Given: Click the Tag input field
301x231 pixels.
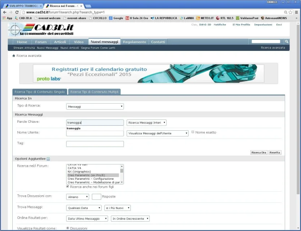Looking at the screenshot, I should (x=95, y=144).
